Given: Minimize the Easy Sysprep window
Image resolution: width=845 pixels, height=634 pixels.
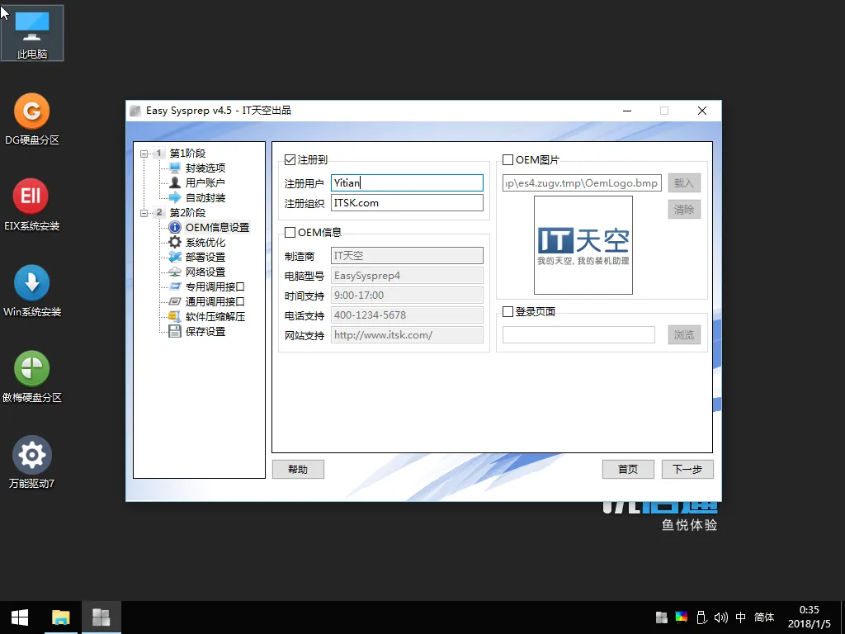Looking at the screenshot, I should pyautogui.click(x=627, y=111).
